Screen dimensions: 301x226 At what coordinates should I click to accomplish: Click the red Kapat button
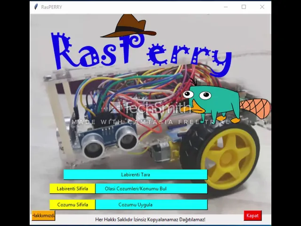point(253,216)
